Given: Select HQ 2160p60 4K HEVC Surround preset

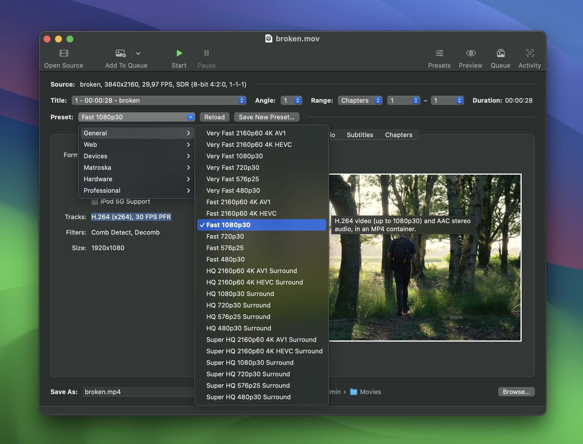Looking at the screenshot, I should pos(262,282).
